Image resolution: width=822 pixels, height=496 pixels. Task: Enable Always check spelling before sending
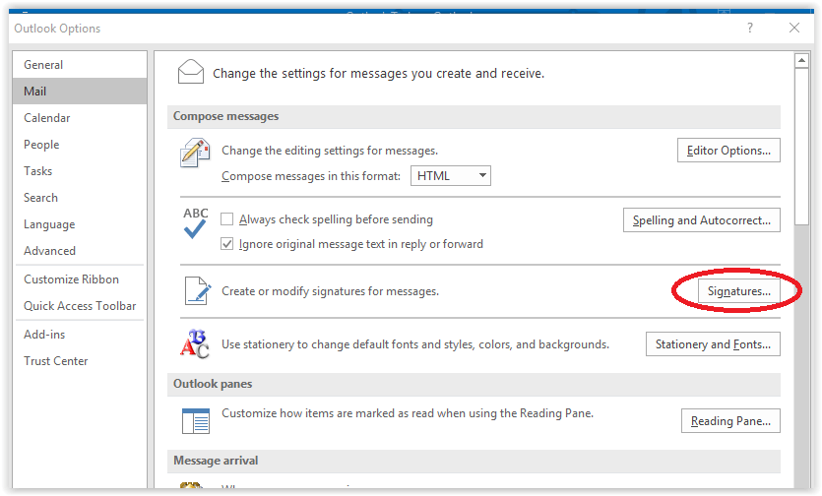pos(227,220)
